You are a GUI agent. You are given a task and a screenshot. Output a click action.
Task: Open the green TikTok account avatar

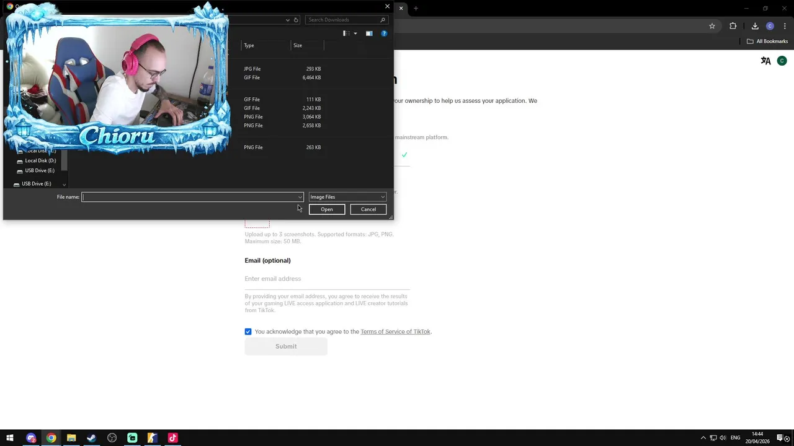pyautogui.click(x=782, y=61)
